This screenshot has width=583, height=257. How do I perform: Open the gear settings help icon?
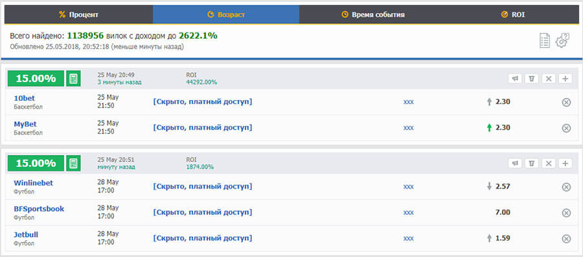click(x=562, y=41)
